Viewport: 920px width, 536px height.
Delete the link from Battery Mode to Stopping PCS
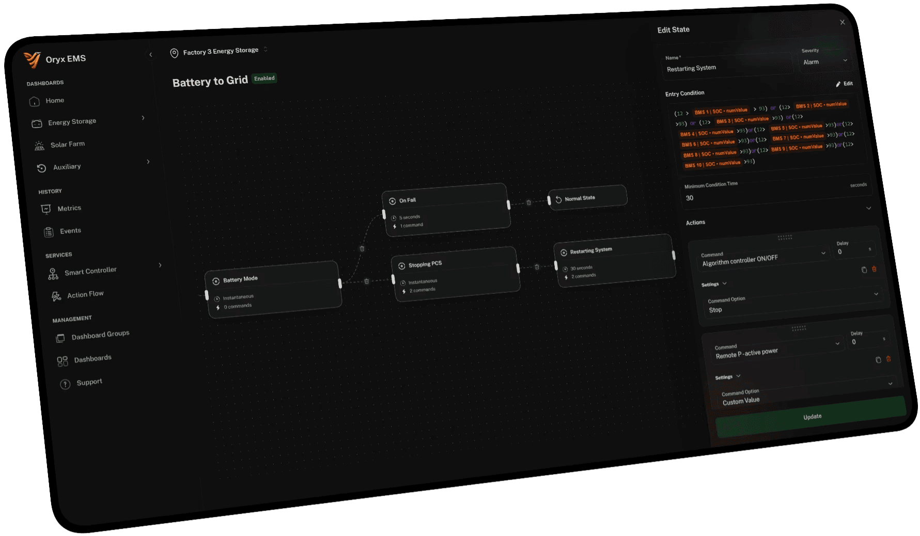point(367,281)
